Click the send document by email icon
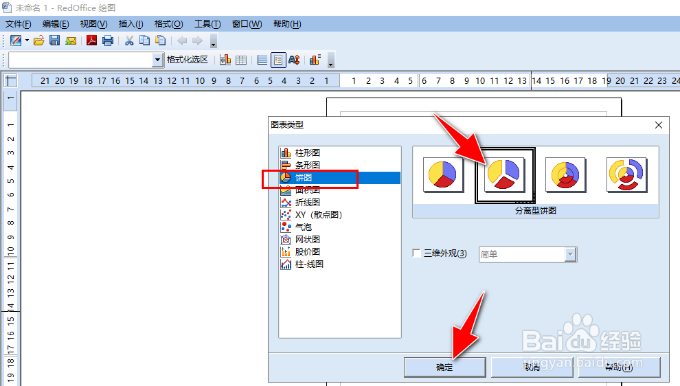The width and height of the screenshot is (680, 386). point(71,41)
